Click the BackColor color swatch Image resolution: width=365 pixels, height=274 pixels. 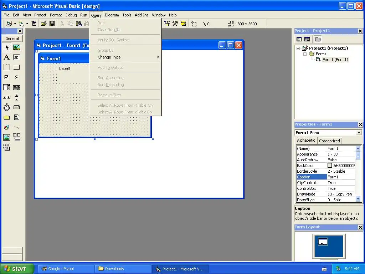330,166
